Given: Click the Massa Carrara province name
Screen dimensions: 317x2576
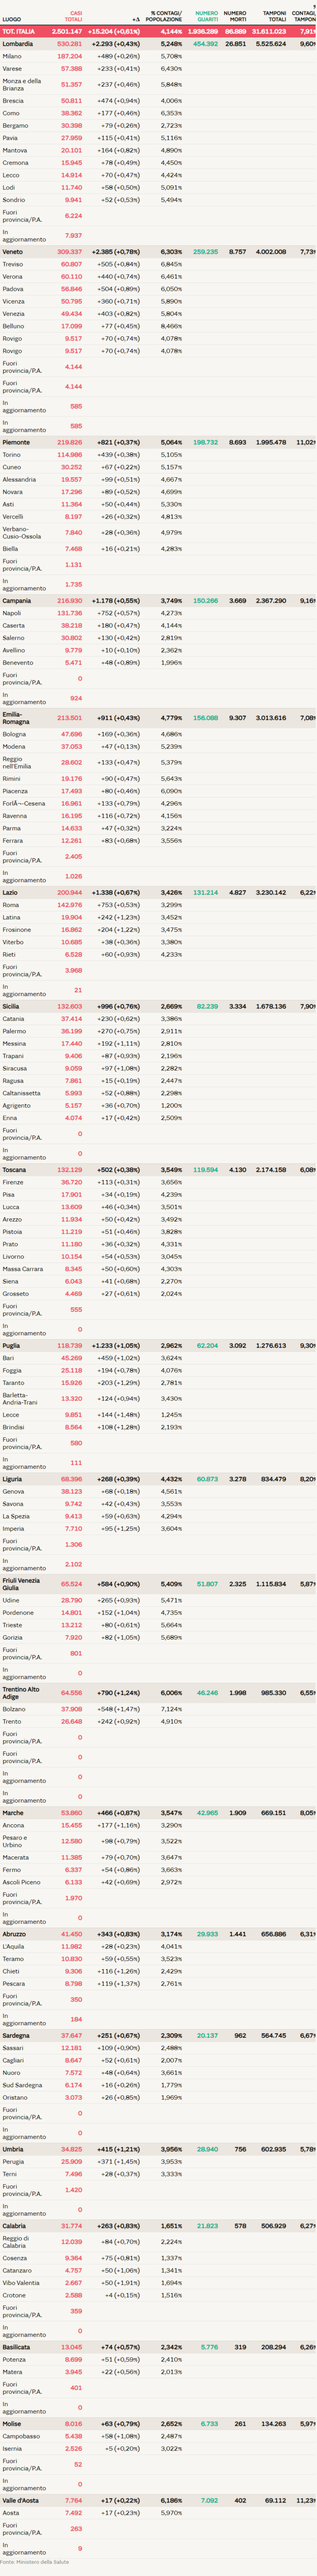Looking at the screenshot, I should (22, 1269).
